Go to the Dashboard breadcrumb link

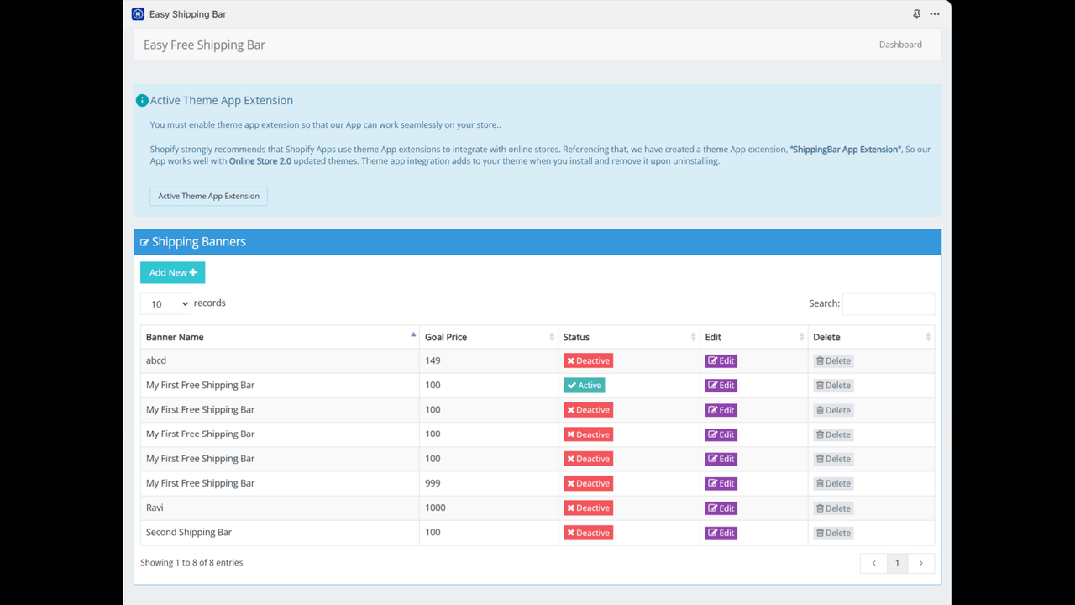point(900,44)
